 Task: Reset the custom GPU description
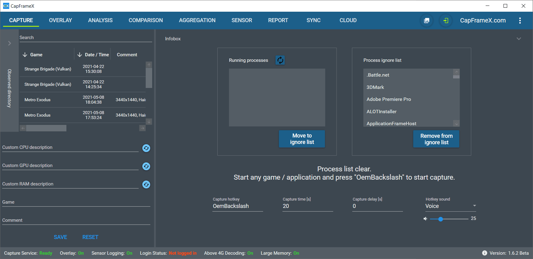(146, 166)
